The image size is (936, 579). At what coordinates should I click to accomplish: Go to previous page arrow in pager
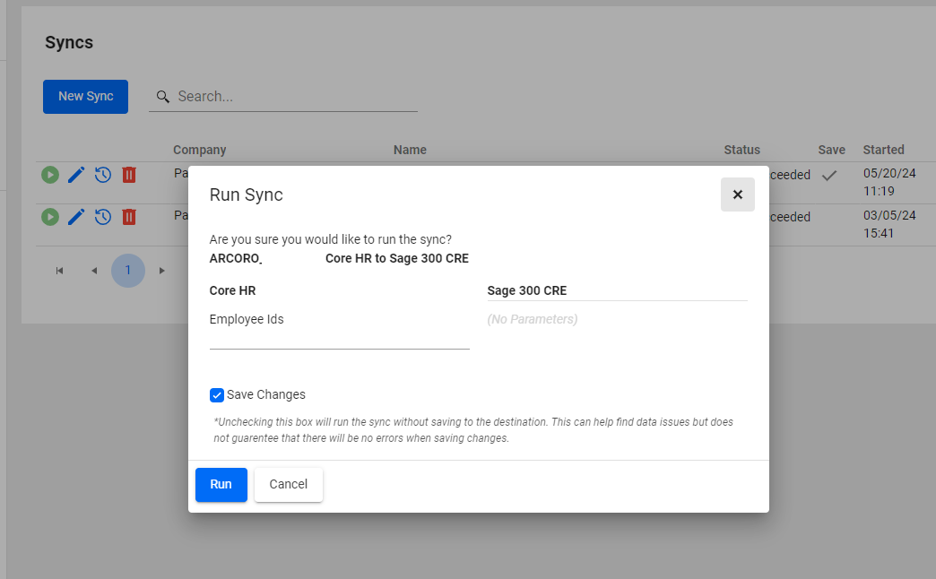[x=94, y=271]
